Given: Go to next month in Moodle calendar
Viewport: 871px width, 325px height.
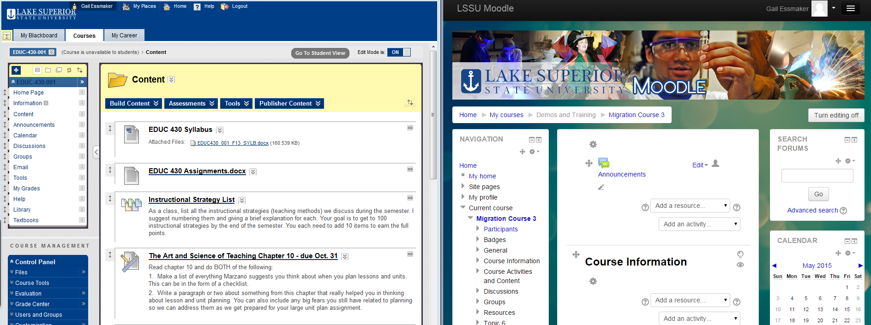Looking at the screenshot, I should [x=860, y=266].
